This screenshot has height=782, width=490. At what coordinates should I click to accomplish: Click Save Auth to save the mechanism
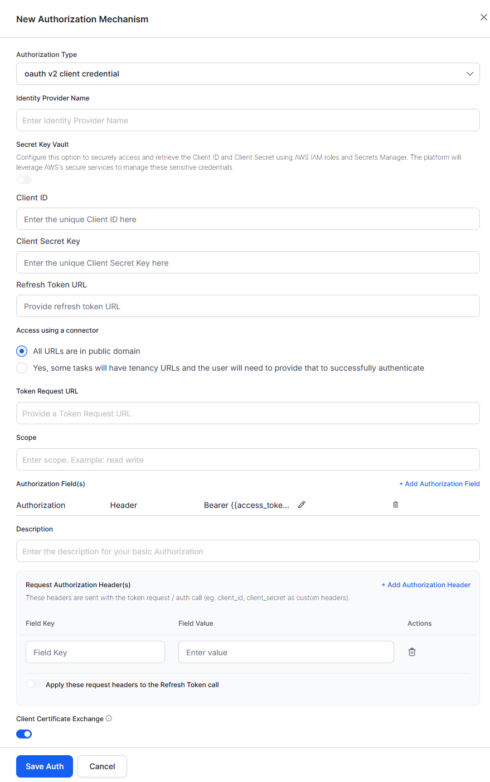[x=44, y=766]
